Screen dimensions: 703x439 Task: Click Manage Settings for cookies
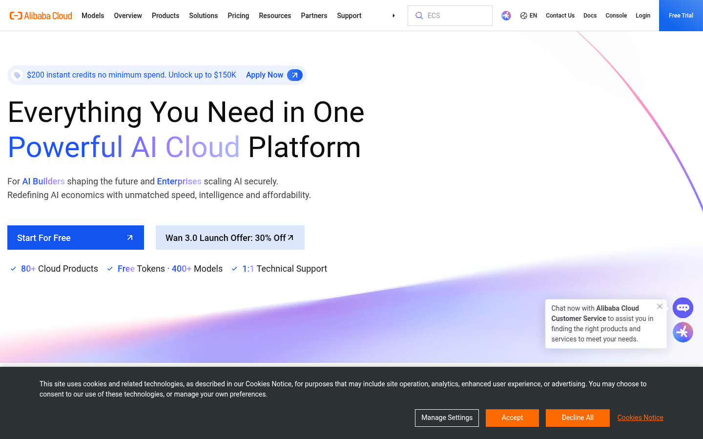click(447, 418)
